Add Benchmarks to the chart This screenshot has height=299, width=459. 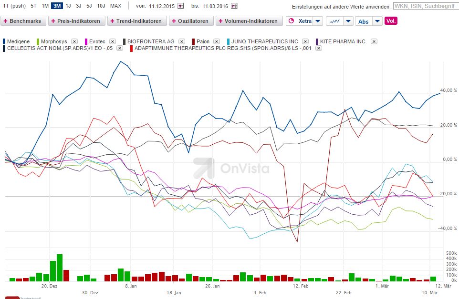click(x=23, y=21)
